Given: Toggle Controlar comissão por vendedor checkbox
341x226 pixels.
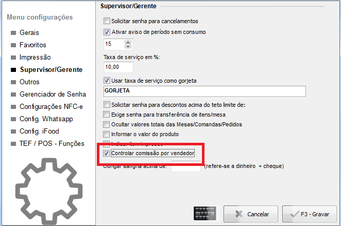Looking at the screenshot, I should point(106,154).
